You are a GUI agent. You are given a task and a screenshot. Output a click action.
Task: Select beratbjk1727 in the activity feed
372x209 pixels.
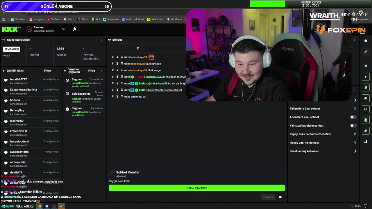pyautogui.click(x=31, y=81)
